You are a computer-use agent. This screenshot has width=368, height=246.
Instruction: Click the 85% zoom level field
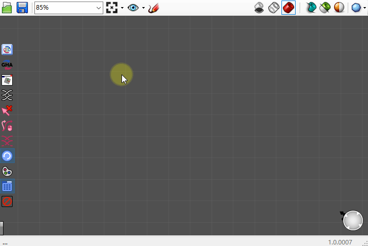pyautogui.click(x=68, y=8)
